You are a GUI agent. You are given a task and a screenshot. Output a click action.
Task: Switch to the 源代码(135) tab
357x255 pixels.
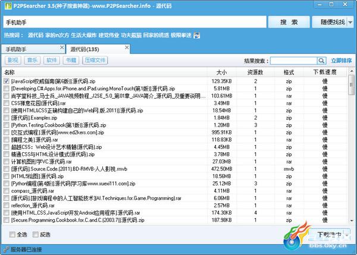point(98,49)
